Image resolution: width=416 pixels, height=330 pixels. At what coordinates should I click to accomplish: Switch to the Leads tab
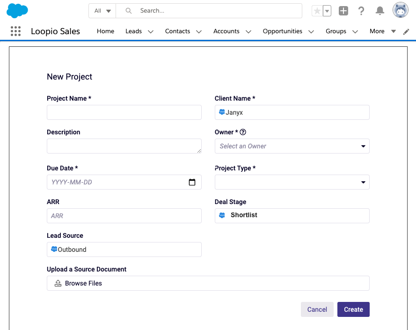point(133,31)
